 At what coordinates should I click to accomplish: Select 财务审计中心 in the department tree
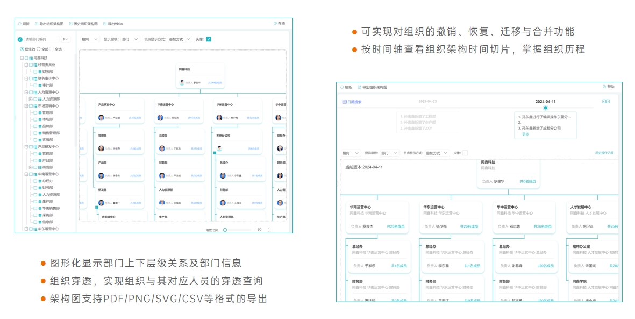(48, 78)
